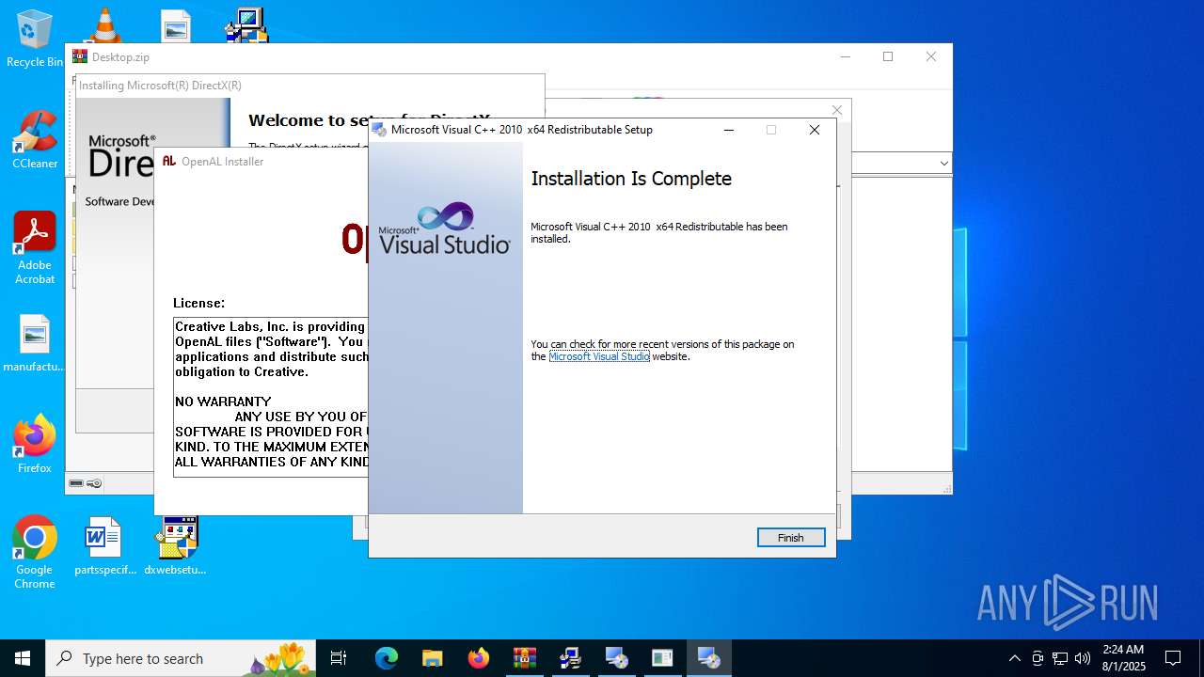Select the Adobe Acrobat desktop shortcut

[x=35, y=247]
